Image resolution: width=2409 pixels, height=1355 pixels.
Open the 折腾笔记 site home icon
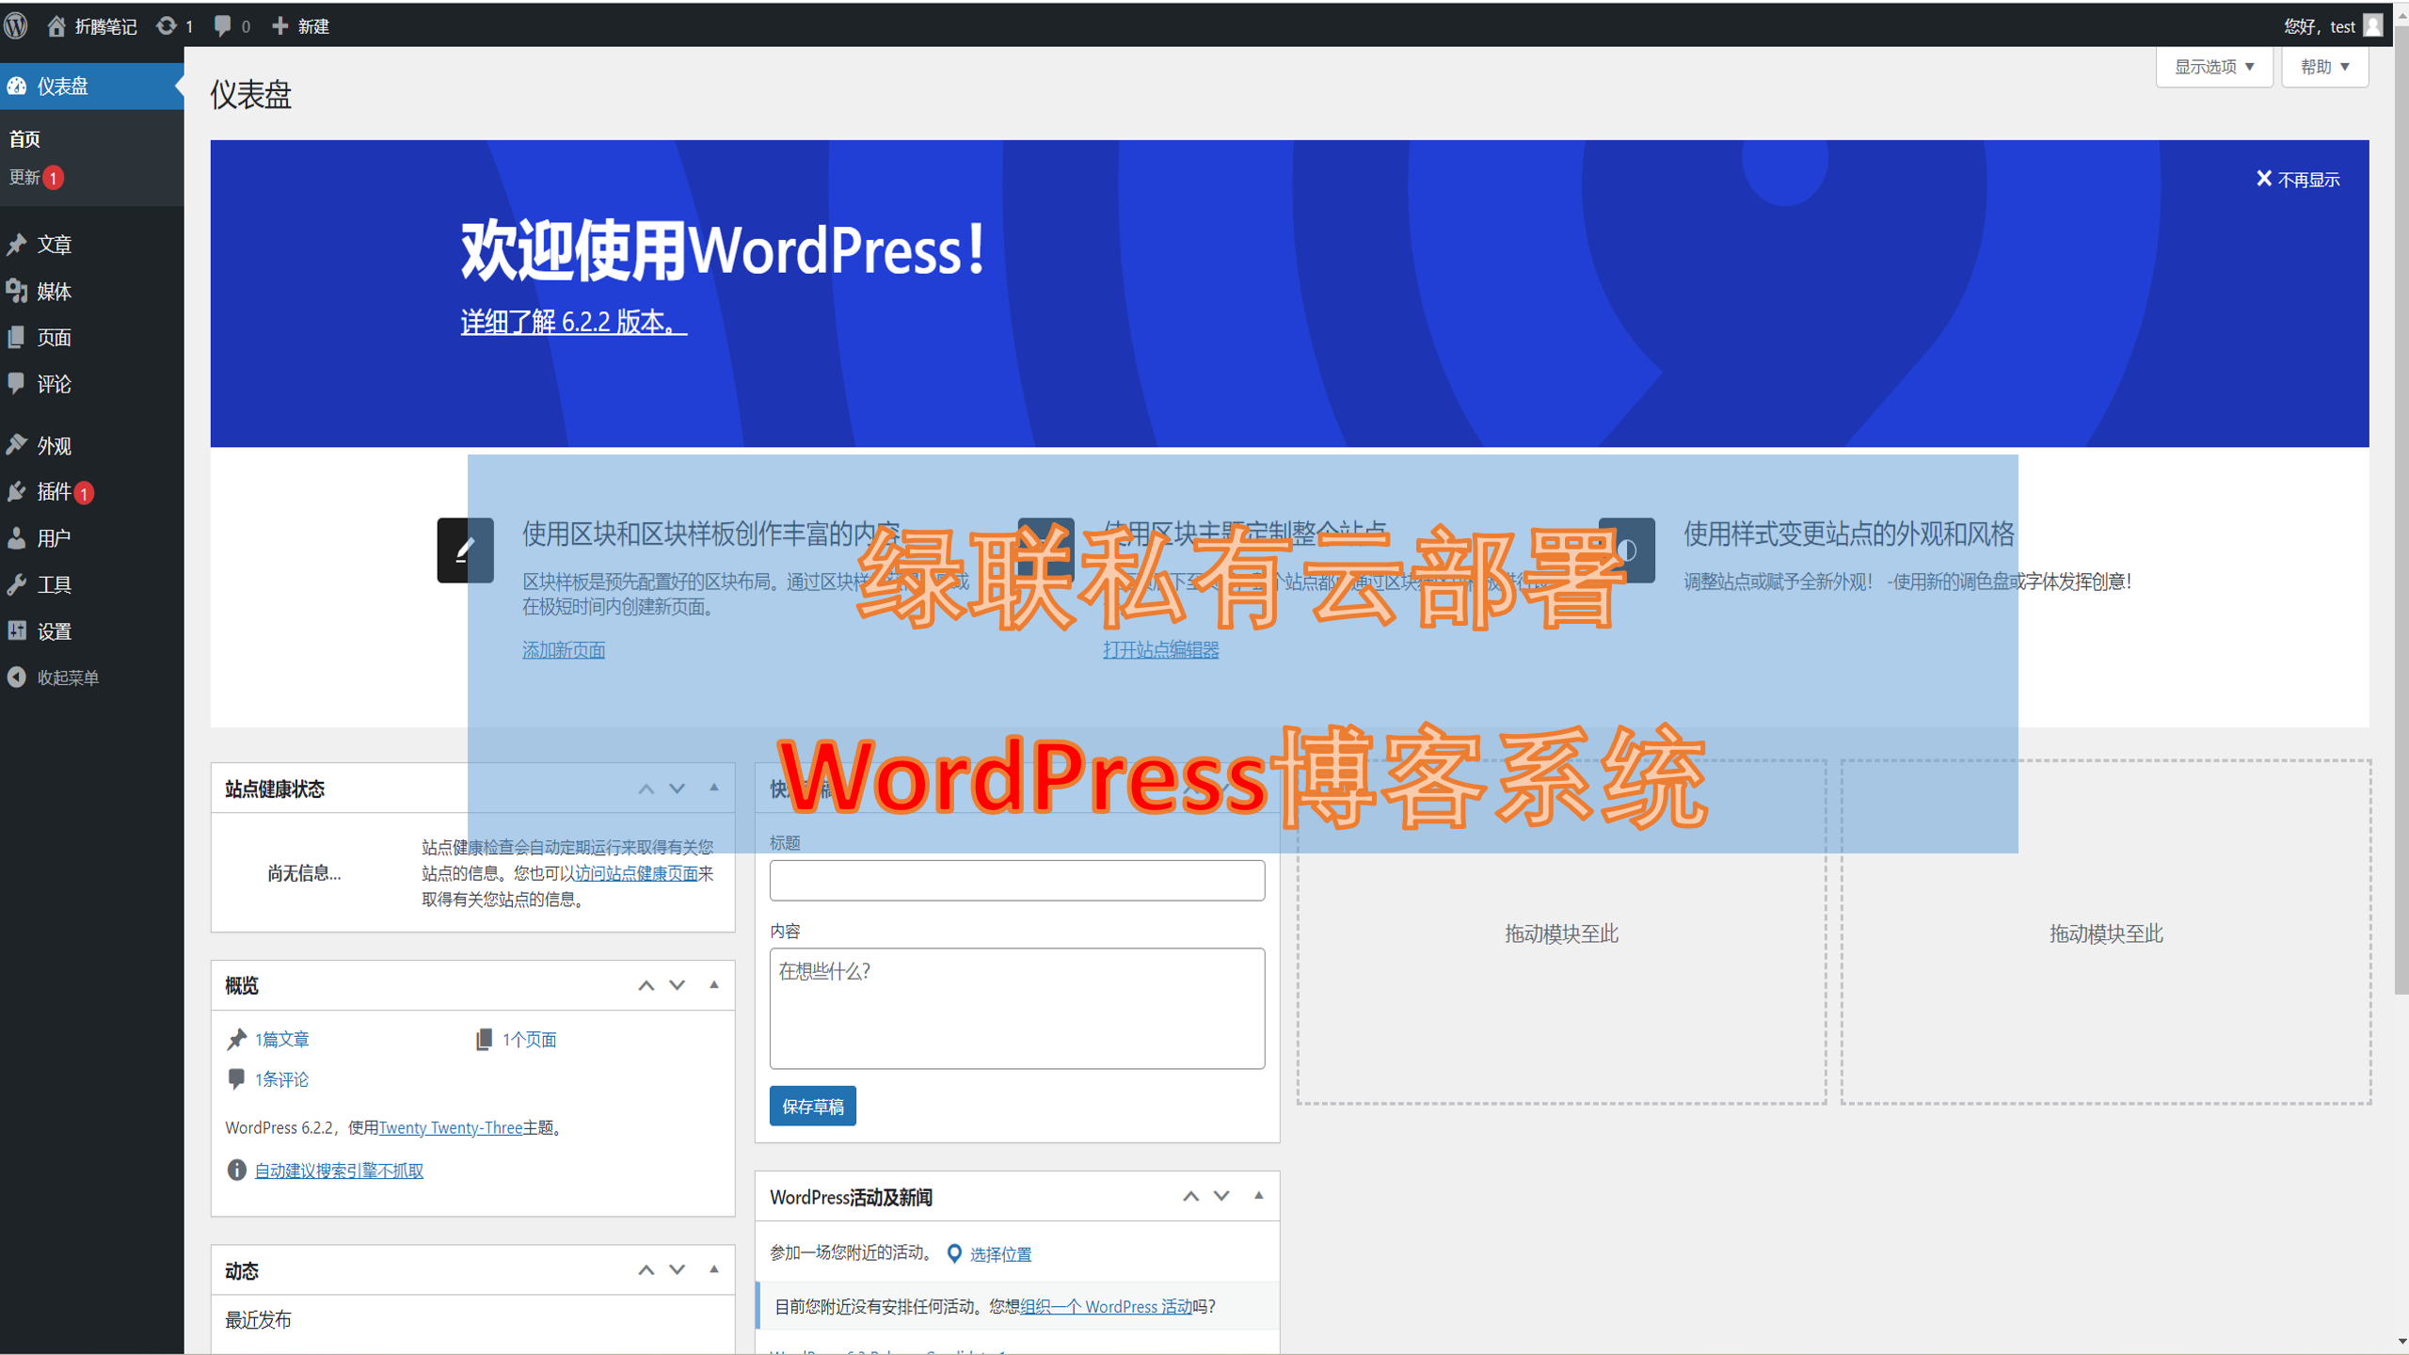click(x=56, y=25)
